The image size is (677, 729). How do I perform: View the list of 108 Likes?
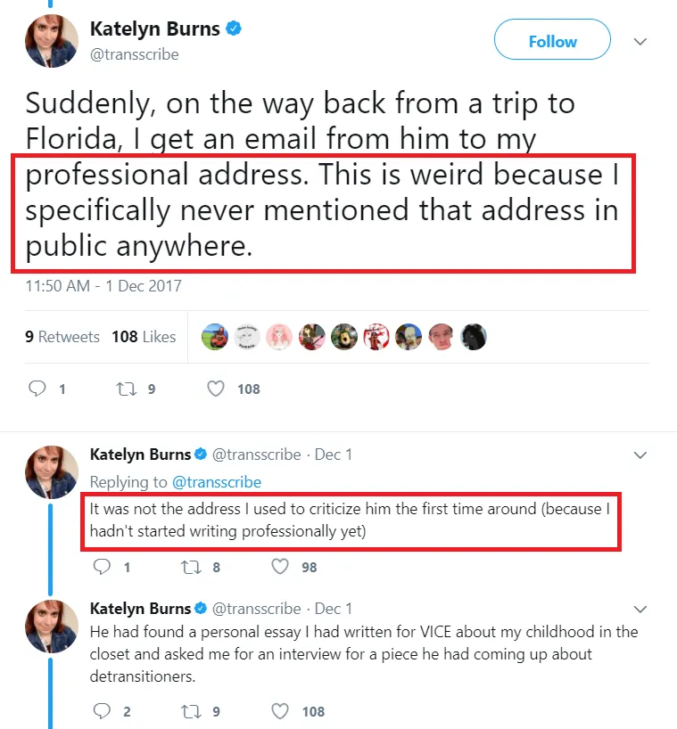click(144, 337)
